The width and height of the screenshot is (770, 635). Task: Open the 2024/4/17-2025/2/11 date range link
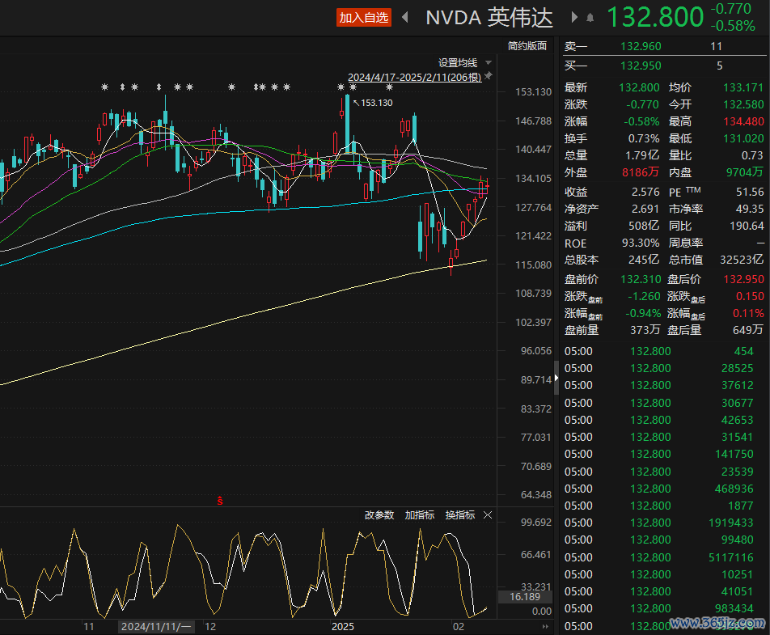(x=414, y=78)
